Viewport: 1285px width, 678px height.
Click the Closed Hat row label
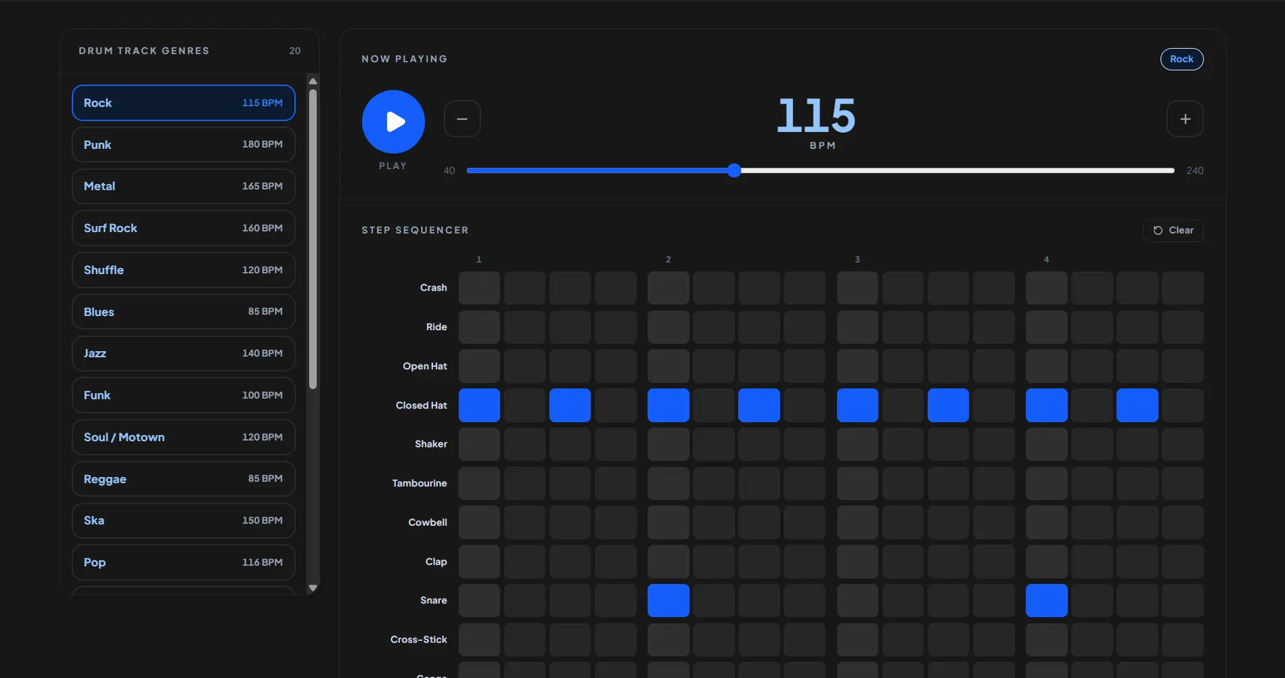[x=421, y=405]
